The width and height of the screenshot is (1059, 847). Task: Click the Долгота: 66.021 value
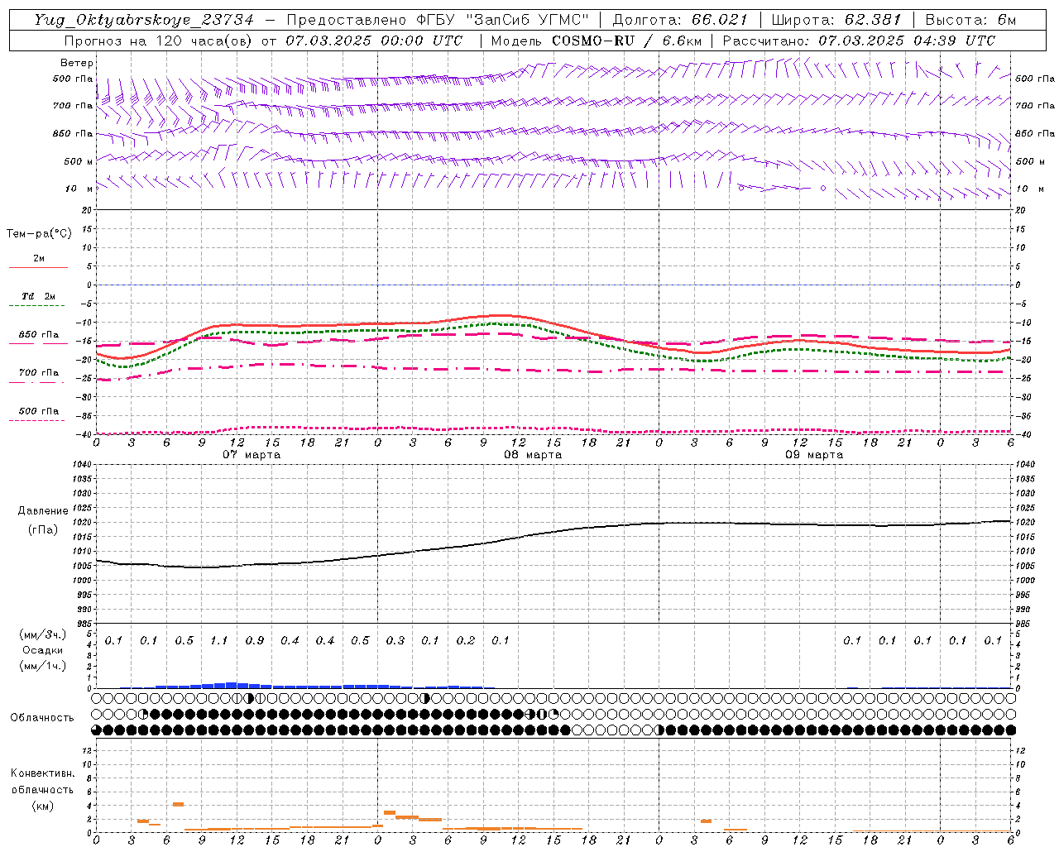[x=680, y=20]
